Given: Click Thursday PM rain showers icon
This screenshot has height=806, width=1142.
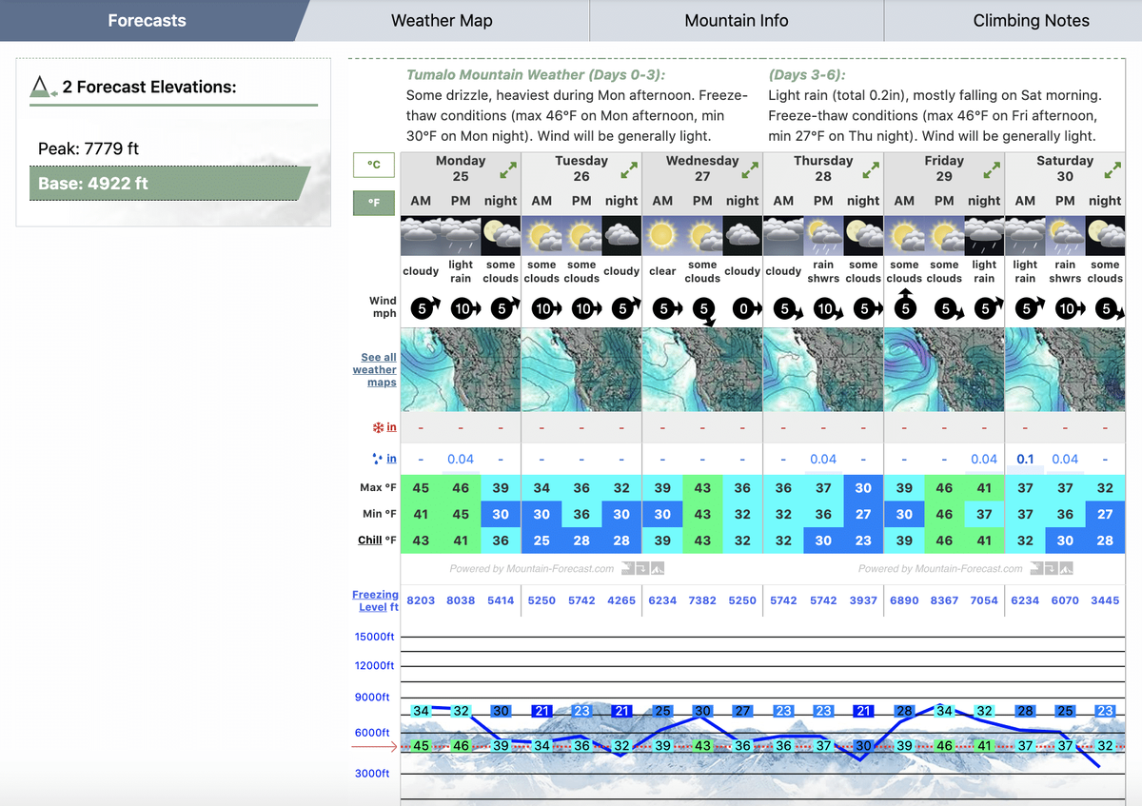Looking at the screenshot, I should tap(823, 235).
